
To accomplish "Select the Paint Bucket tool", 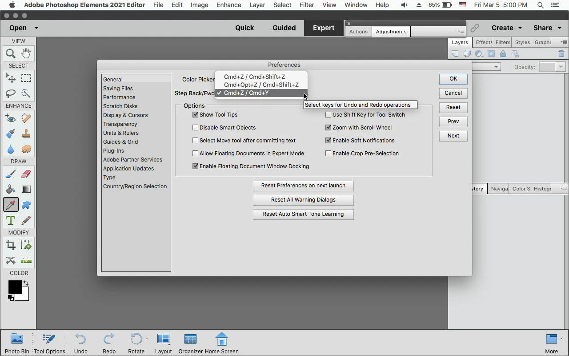I will (11, 189).
